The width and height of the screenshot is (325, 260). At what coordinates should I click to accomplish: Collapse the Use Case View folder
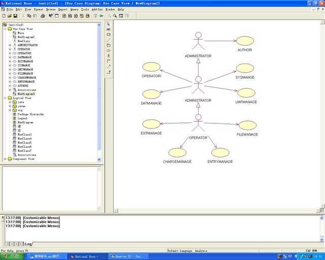[x=6, y=29]
